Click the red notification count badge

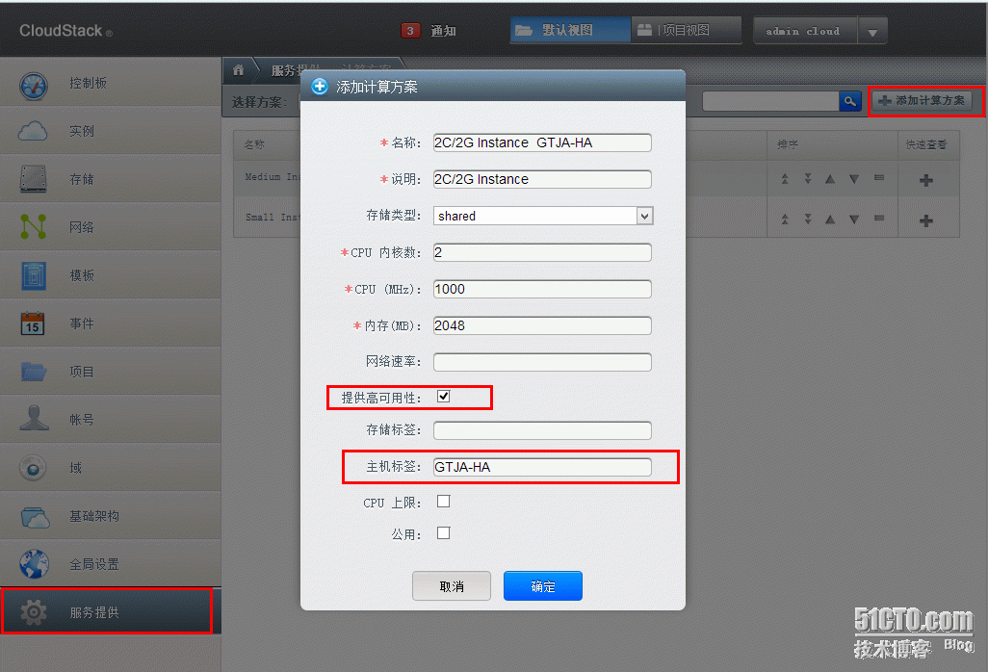410,30
